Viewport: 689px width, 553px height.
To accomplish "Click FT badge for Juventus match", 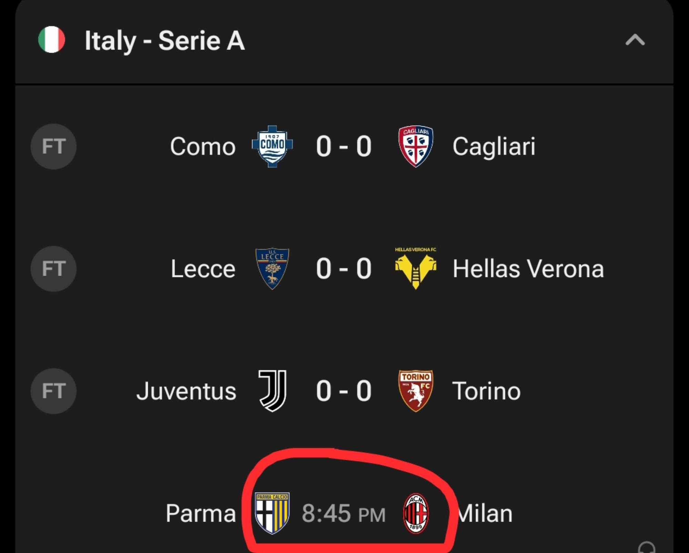I will pos(53,391).
